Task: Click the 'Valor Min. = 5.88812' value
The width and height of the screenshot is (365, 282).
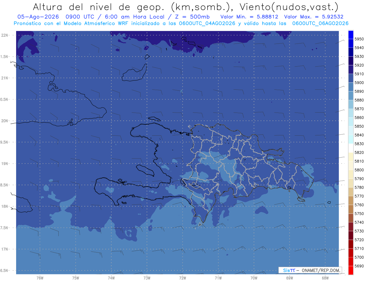Action: 249,17
